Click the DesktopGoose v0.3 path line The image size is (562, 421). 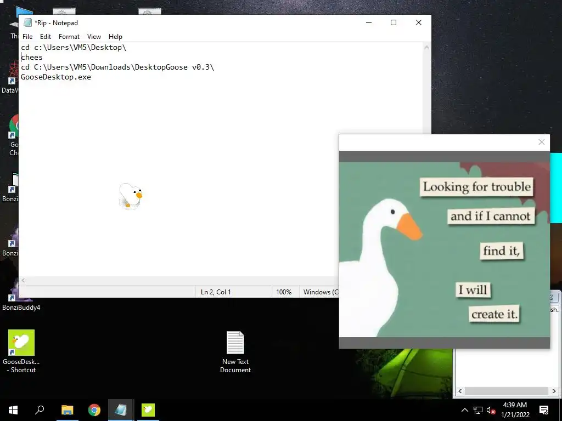pyautogui.click(x=117, y=67)
